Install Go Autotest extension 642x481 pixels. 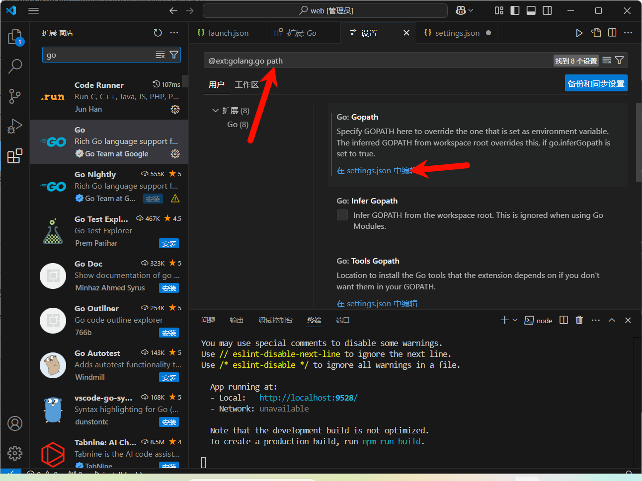coord(169,378)
